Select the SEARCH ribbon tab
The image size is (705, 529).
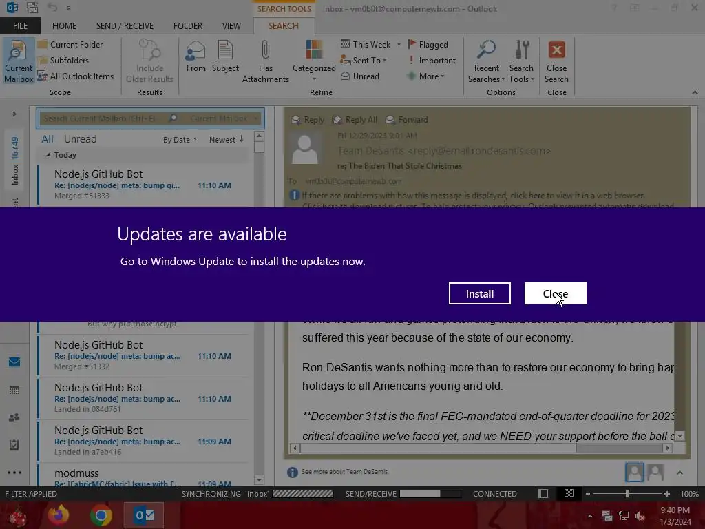point(283,25)
